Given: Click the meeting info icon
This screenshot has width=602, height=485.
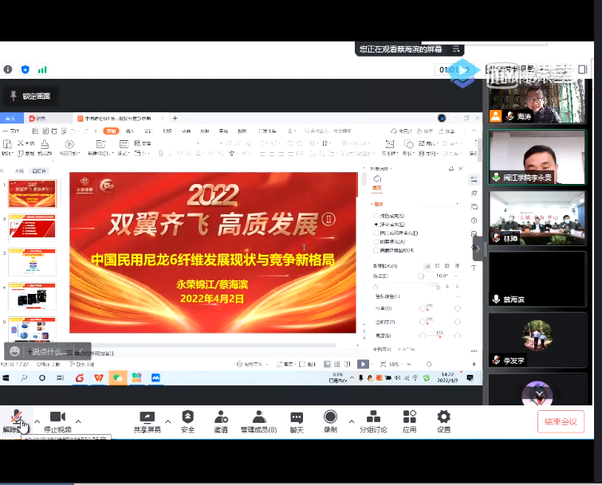Looking at the screenshot, I should coord(8,69).
